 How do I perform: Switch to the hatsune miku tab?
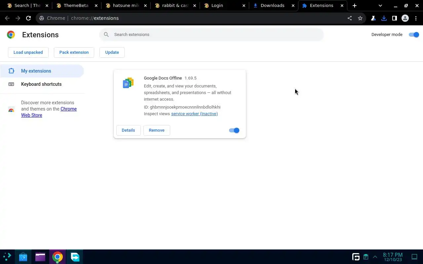tap(126, 6)
